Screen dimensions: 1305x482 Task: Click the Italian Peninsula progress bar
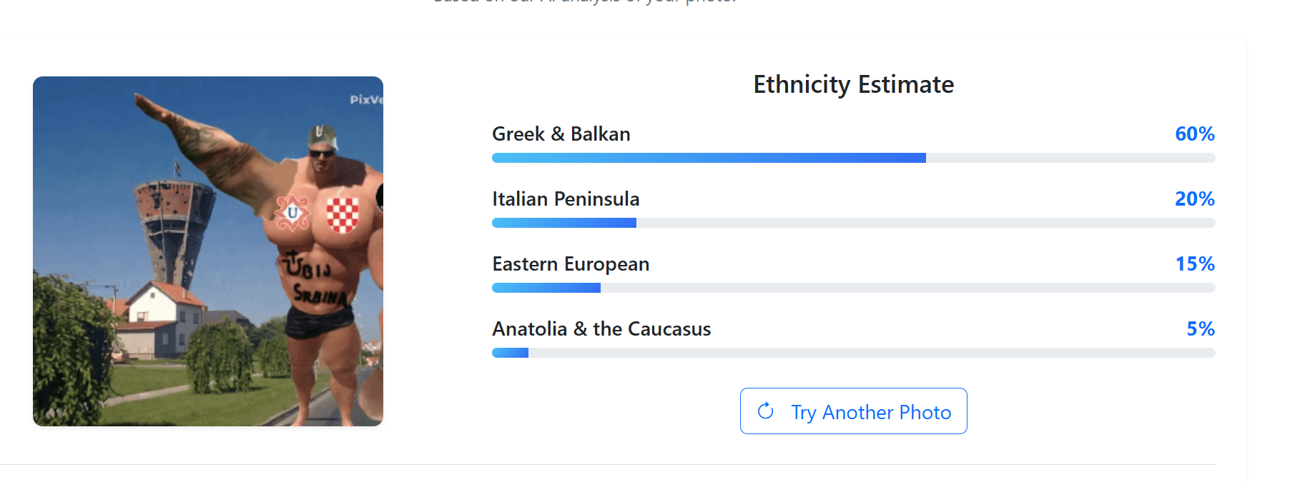853,223
